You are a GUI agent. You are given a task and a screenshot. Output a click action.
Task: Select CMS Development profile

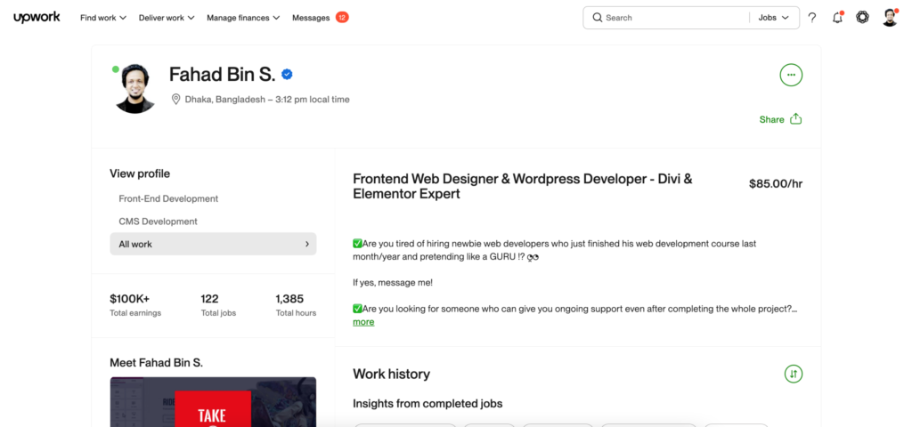(158, 221)
